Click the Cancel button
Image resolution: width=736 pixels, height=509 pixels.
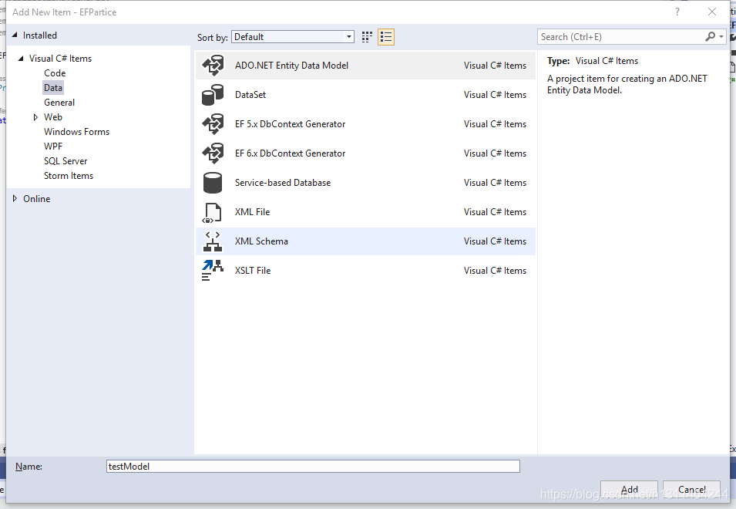pyautogui.click(x=691, y=490)
